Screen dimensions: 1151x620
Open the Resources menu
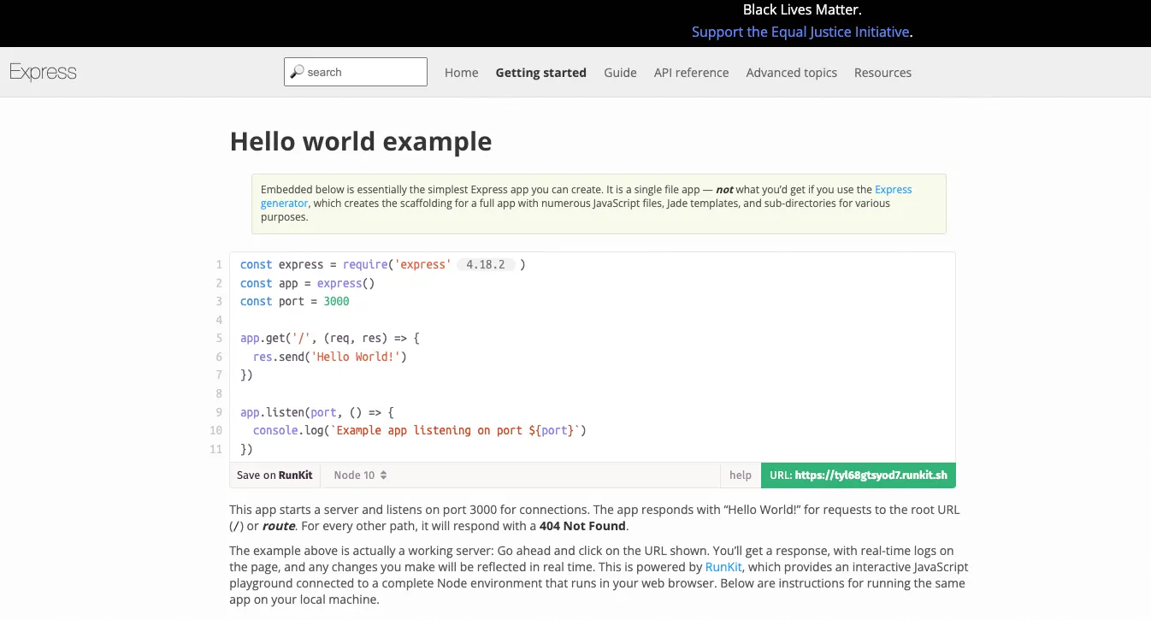point(882,73)
